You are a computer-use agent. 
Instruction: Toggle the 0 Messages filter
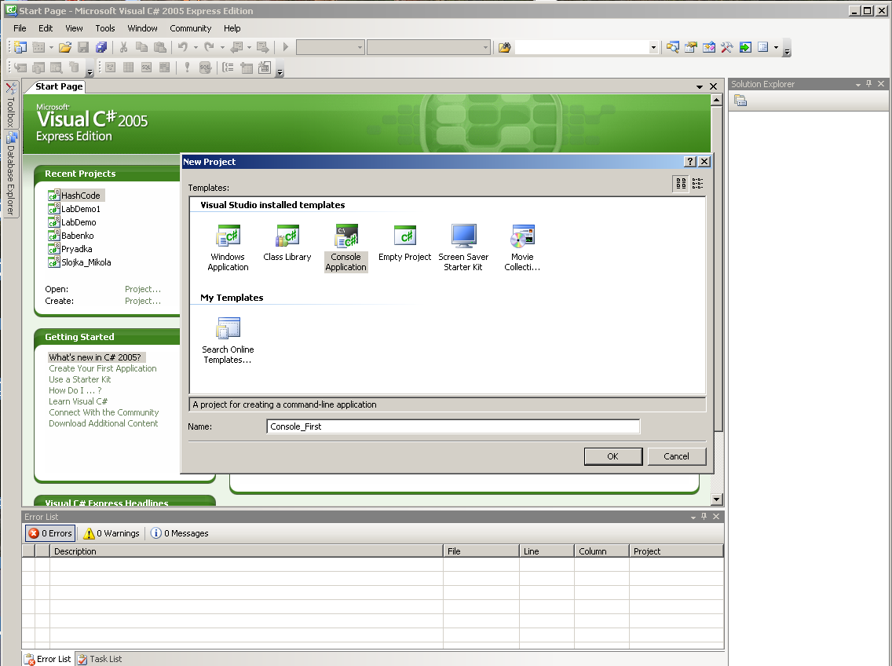coord(179,533)
